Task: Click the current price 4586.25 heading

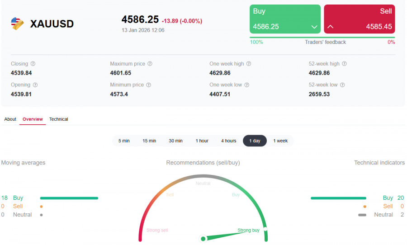Action: [x=140, y=19]
